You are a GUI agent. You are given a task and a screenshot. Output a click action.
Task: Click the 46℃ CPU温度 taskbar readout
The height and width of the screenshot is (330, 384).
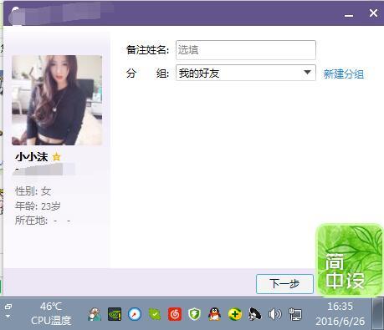click(x=51, y=314)
